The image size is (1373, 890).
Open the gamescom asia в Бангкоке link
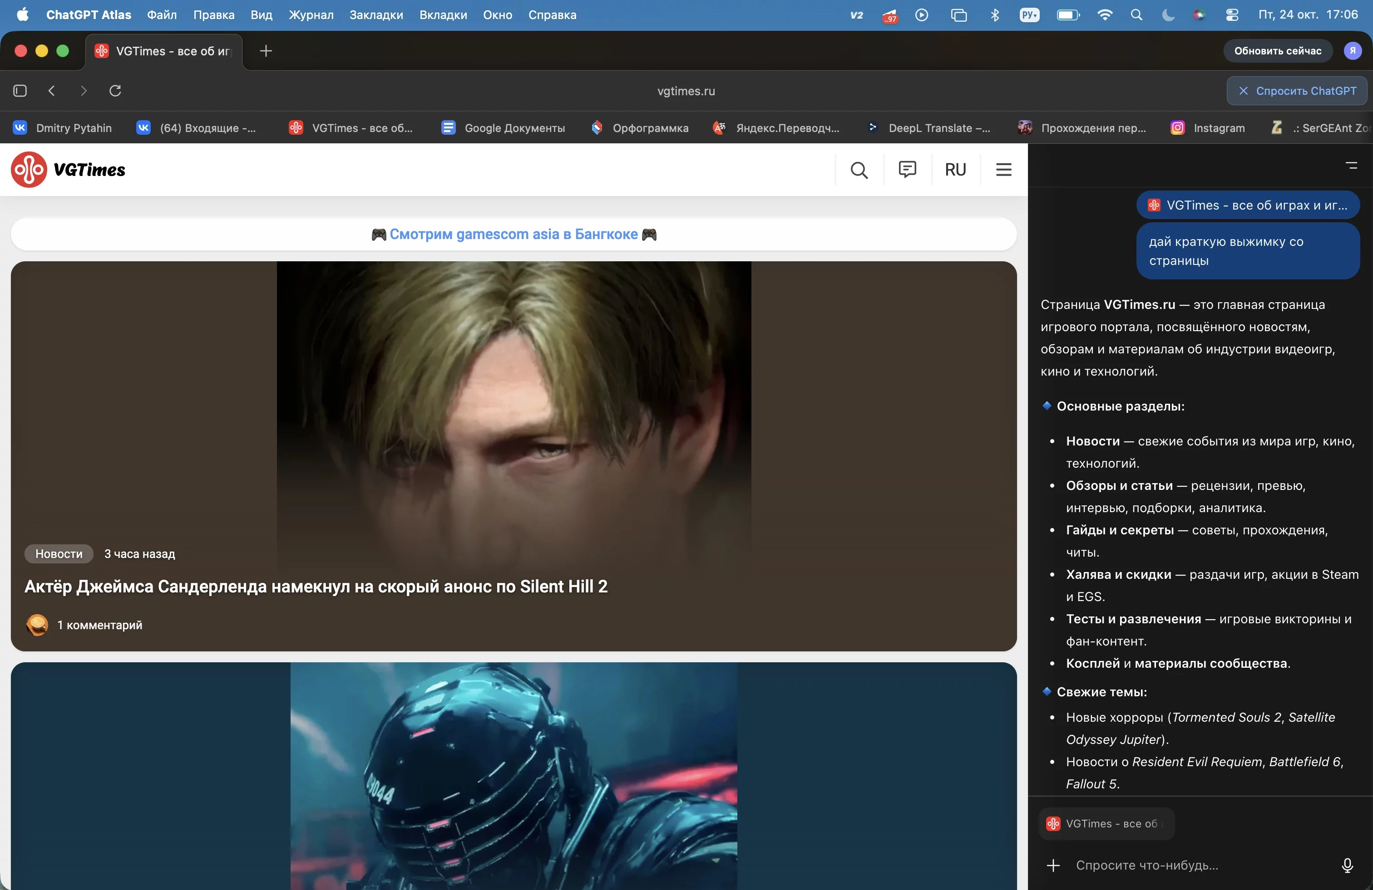pos(514,234)
